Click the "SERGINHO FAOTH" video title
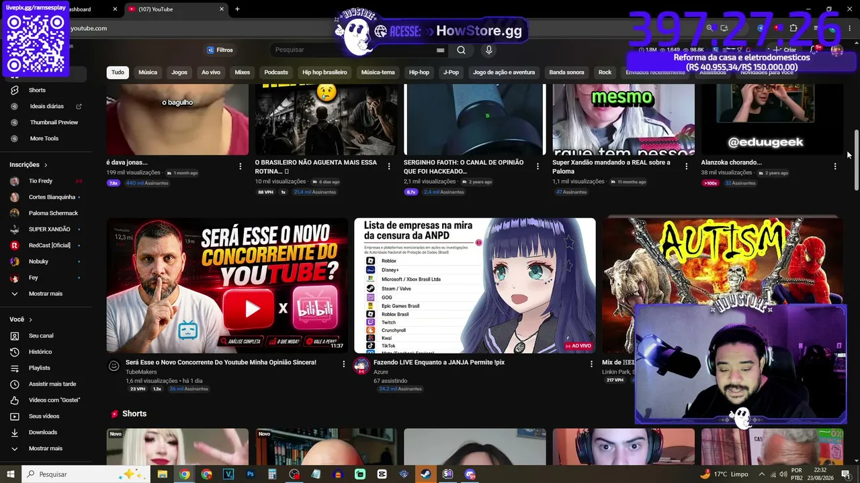The height and width of the screenshot is (483, 860). [x=464, y=166]
